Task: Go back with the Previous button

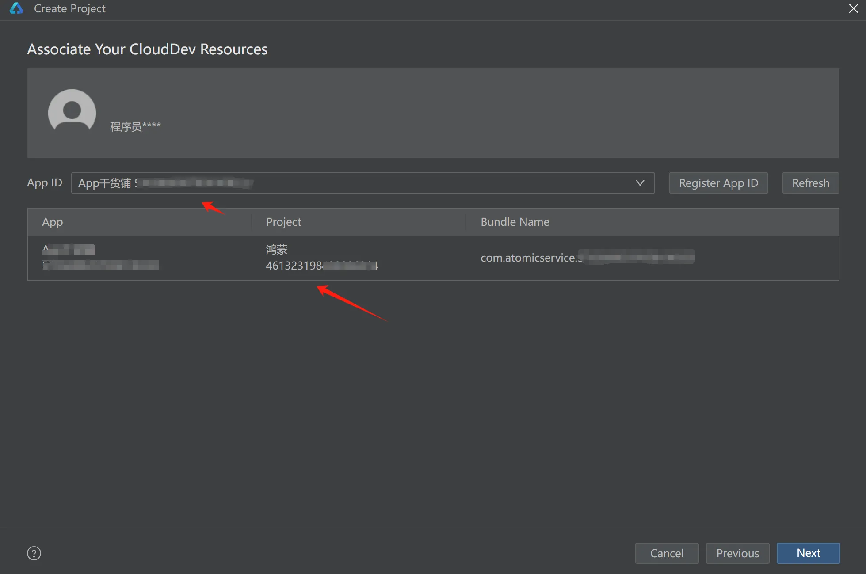Action: pos(737,553)
